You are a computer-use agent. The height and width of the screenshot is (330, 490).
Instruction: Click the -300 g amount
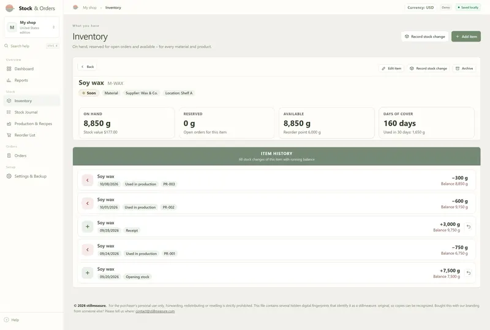click(460, 178)
